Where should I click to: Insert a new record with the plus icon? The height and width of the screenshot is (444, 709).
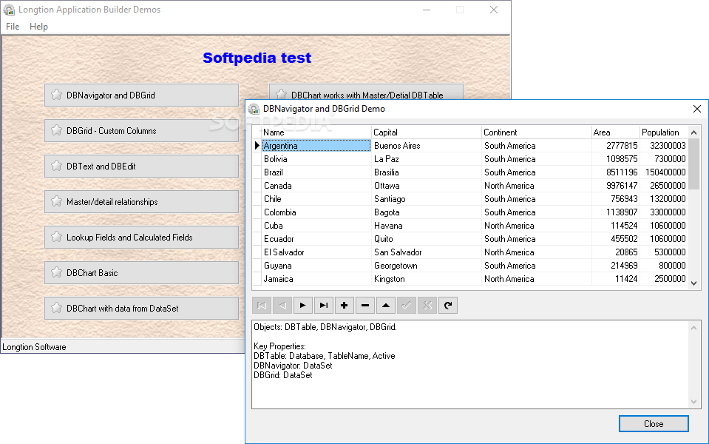345,305
